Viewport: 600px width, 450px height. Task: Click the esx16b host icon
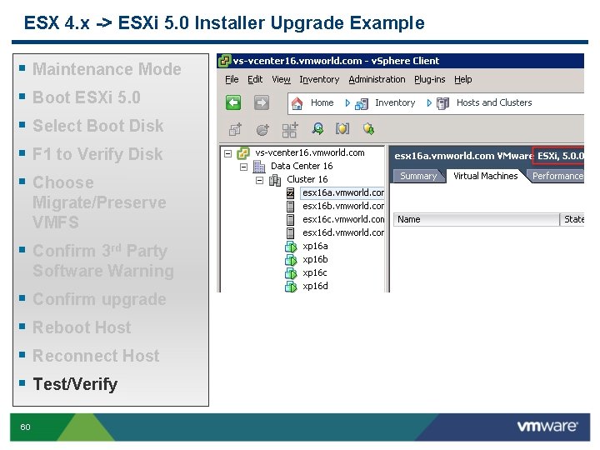coord(291,207)
